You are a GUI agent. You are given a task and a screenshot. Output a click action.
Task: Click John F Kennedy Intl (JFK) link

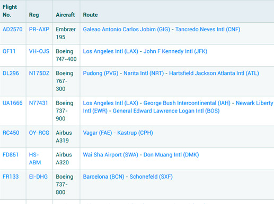[175, 51]
